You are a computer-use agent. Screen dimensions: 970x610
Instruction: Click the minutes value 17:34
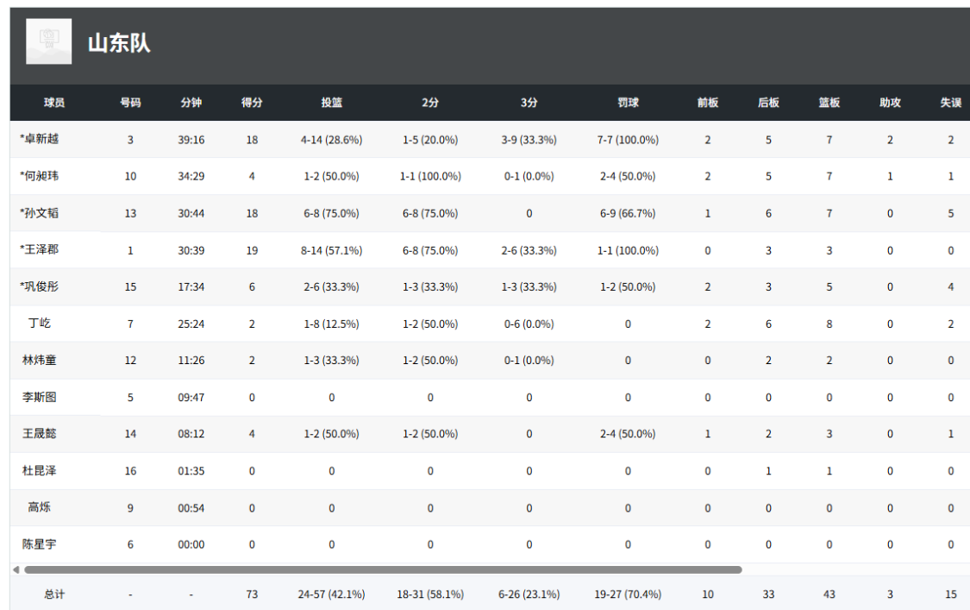191,287
